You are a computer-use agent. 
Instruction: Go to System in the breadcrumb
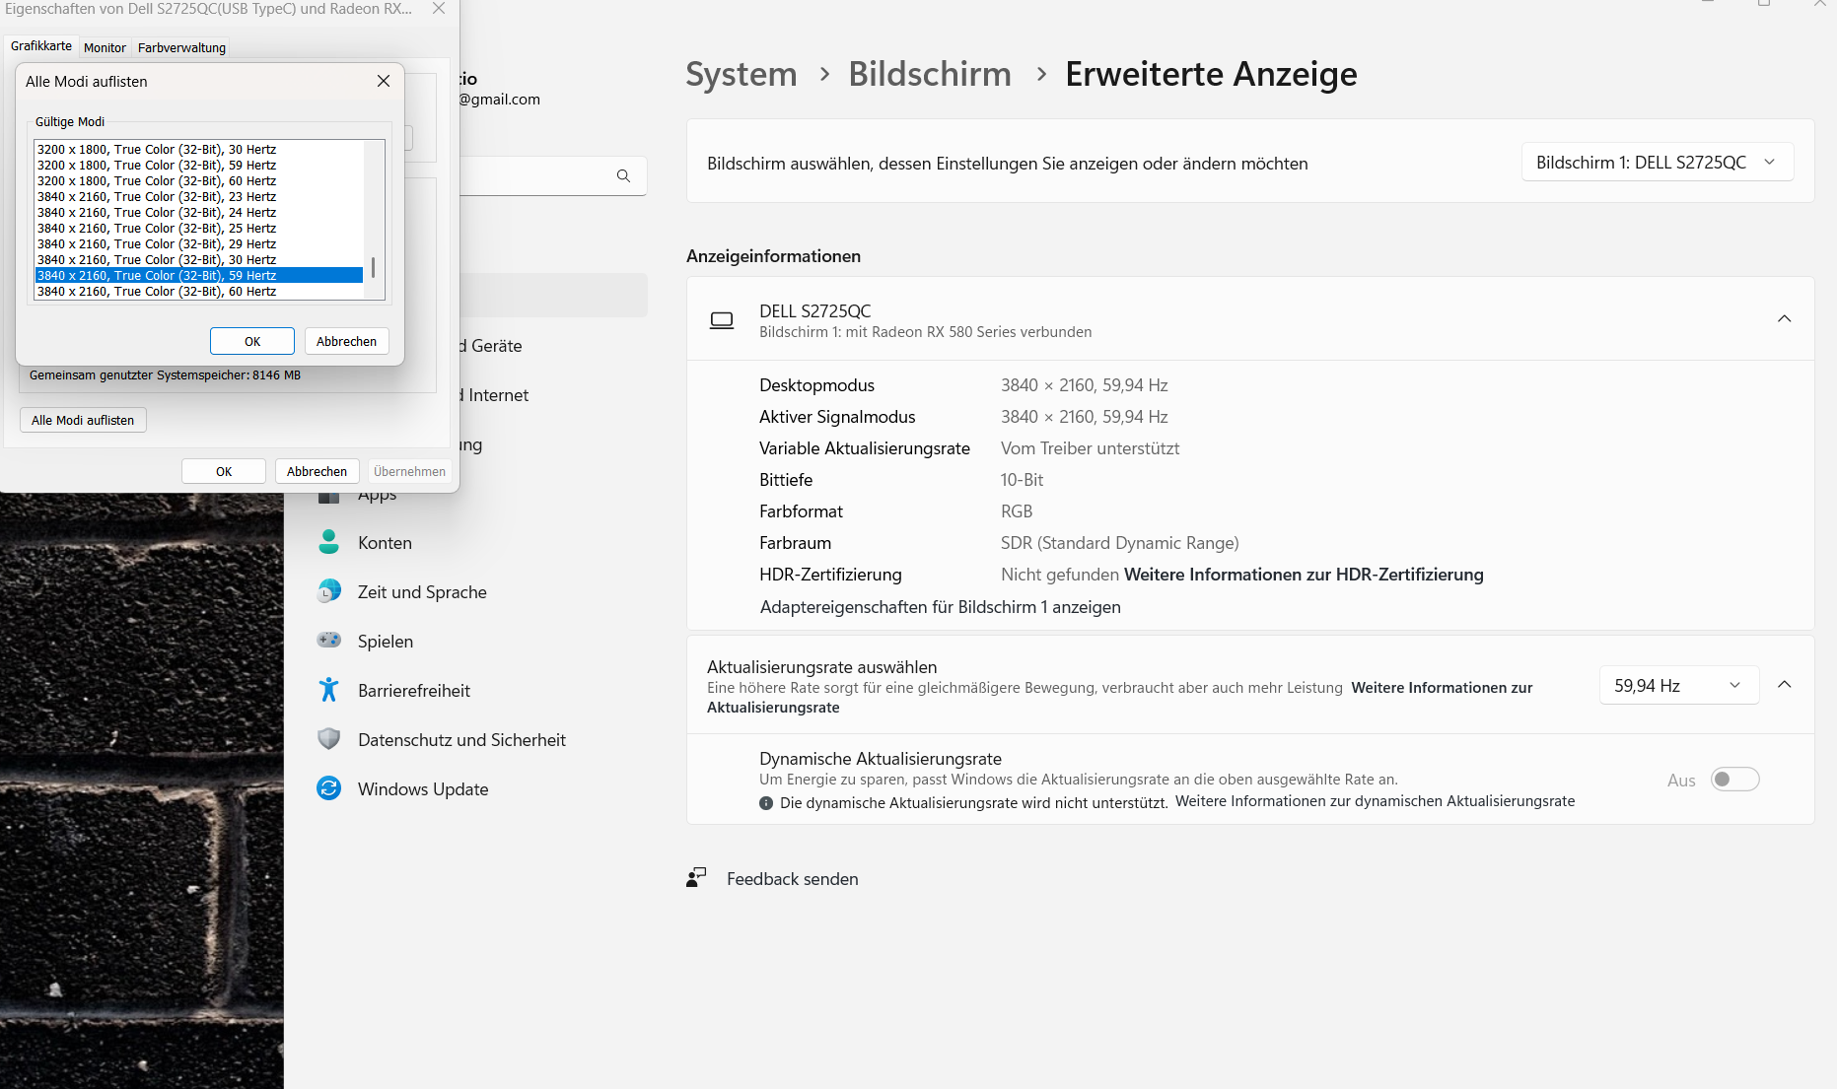point(742,74)
